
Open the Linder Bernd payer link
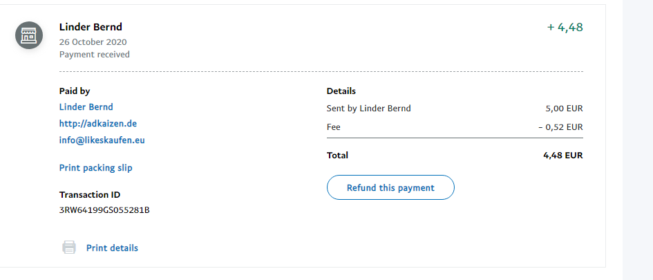tap(86, 107)
